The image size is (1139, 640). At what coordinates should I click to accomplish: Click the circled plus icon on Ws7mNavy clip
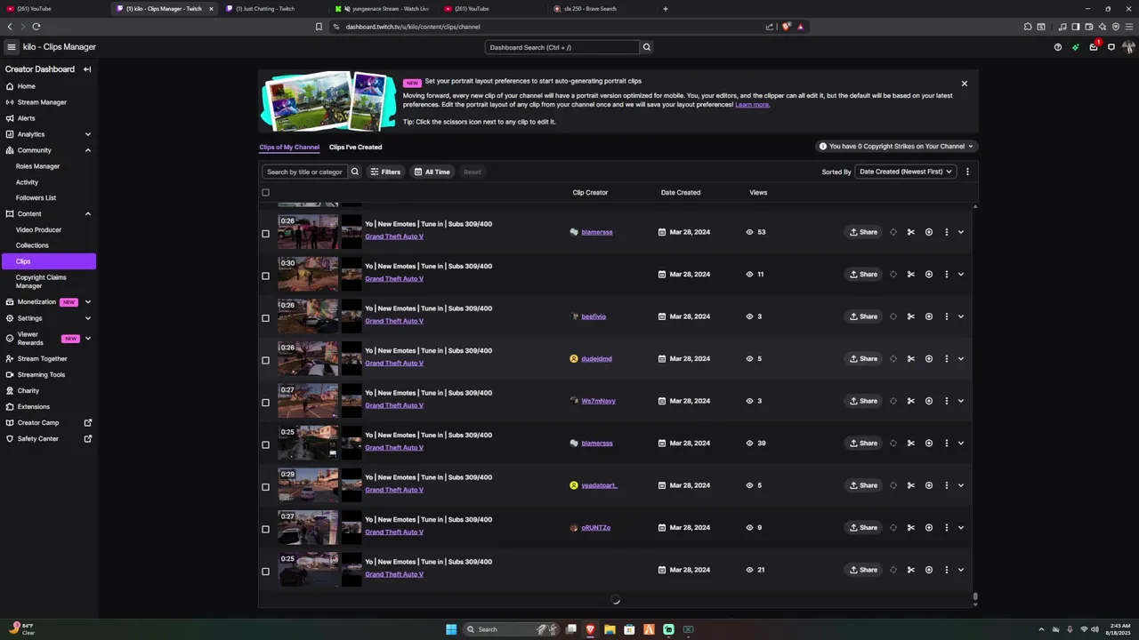coord(928,401)
